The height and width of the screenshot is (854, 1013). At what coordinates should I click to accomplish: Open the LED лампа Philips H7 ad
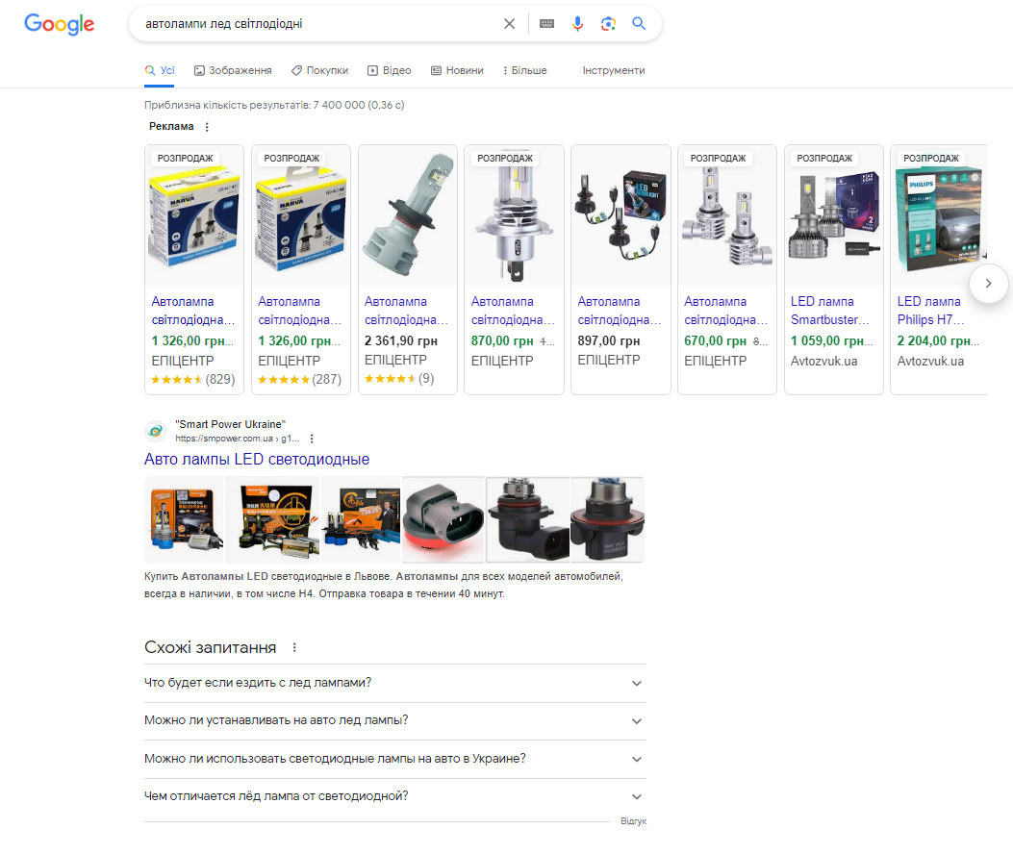939,269
